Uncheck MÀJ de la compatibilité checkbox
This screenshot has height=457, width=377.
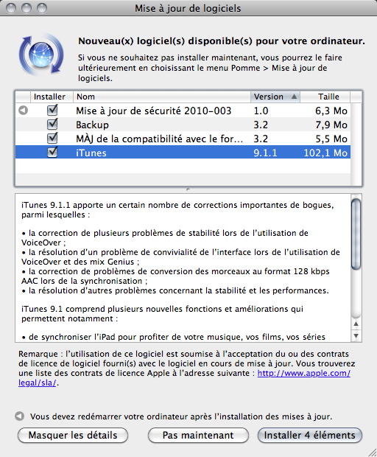pos(52,138)
